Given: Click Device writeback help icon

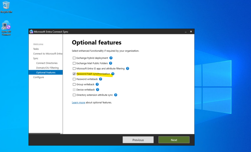Looking at the screenshot, I should [97, 90].
